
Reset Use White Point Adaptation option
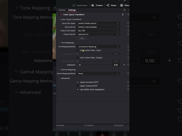coord(128,90)
